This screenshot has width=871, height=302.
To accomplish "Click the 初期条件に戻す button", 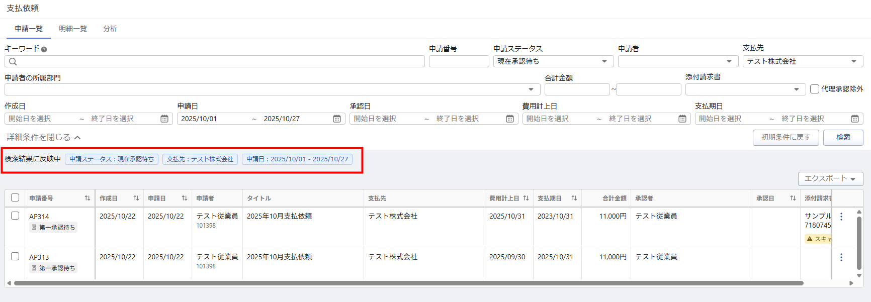I will pos(786,137).
